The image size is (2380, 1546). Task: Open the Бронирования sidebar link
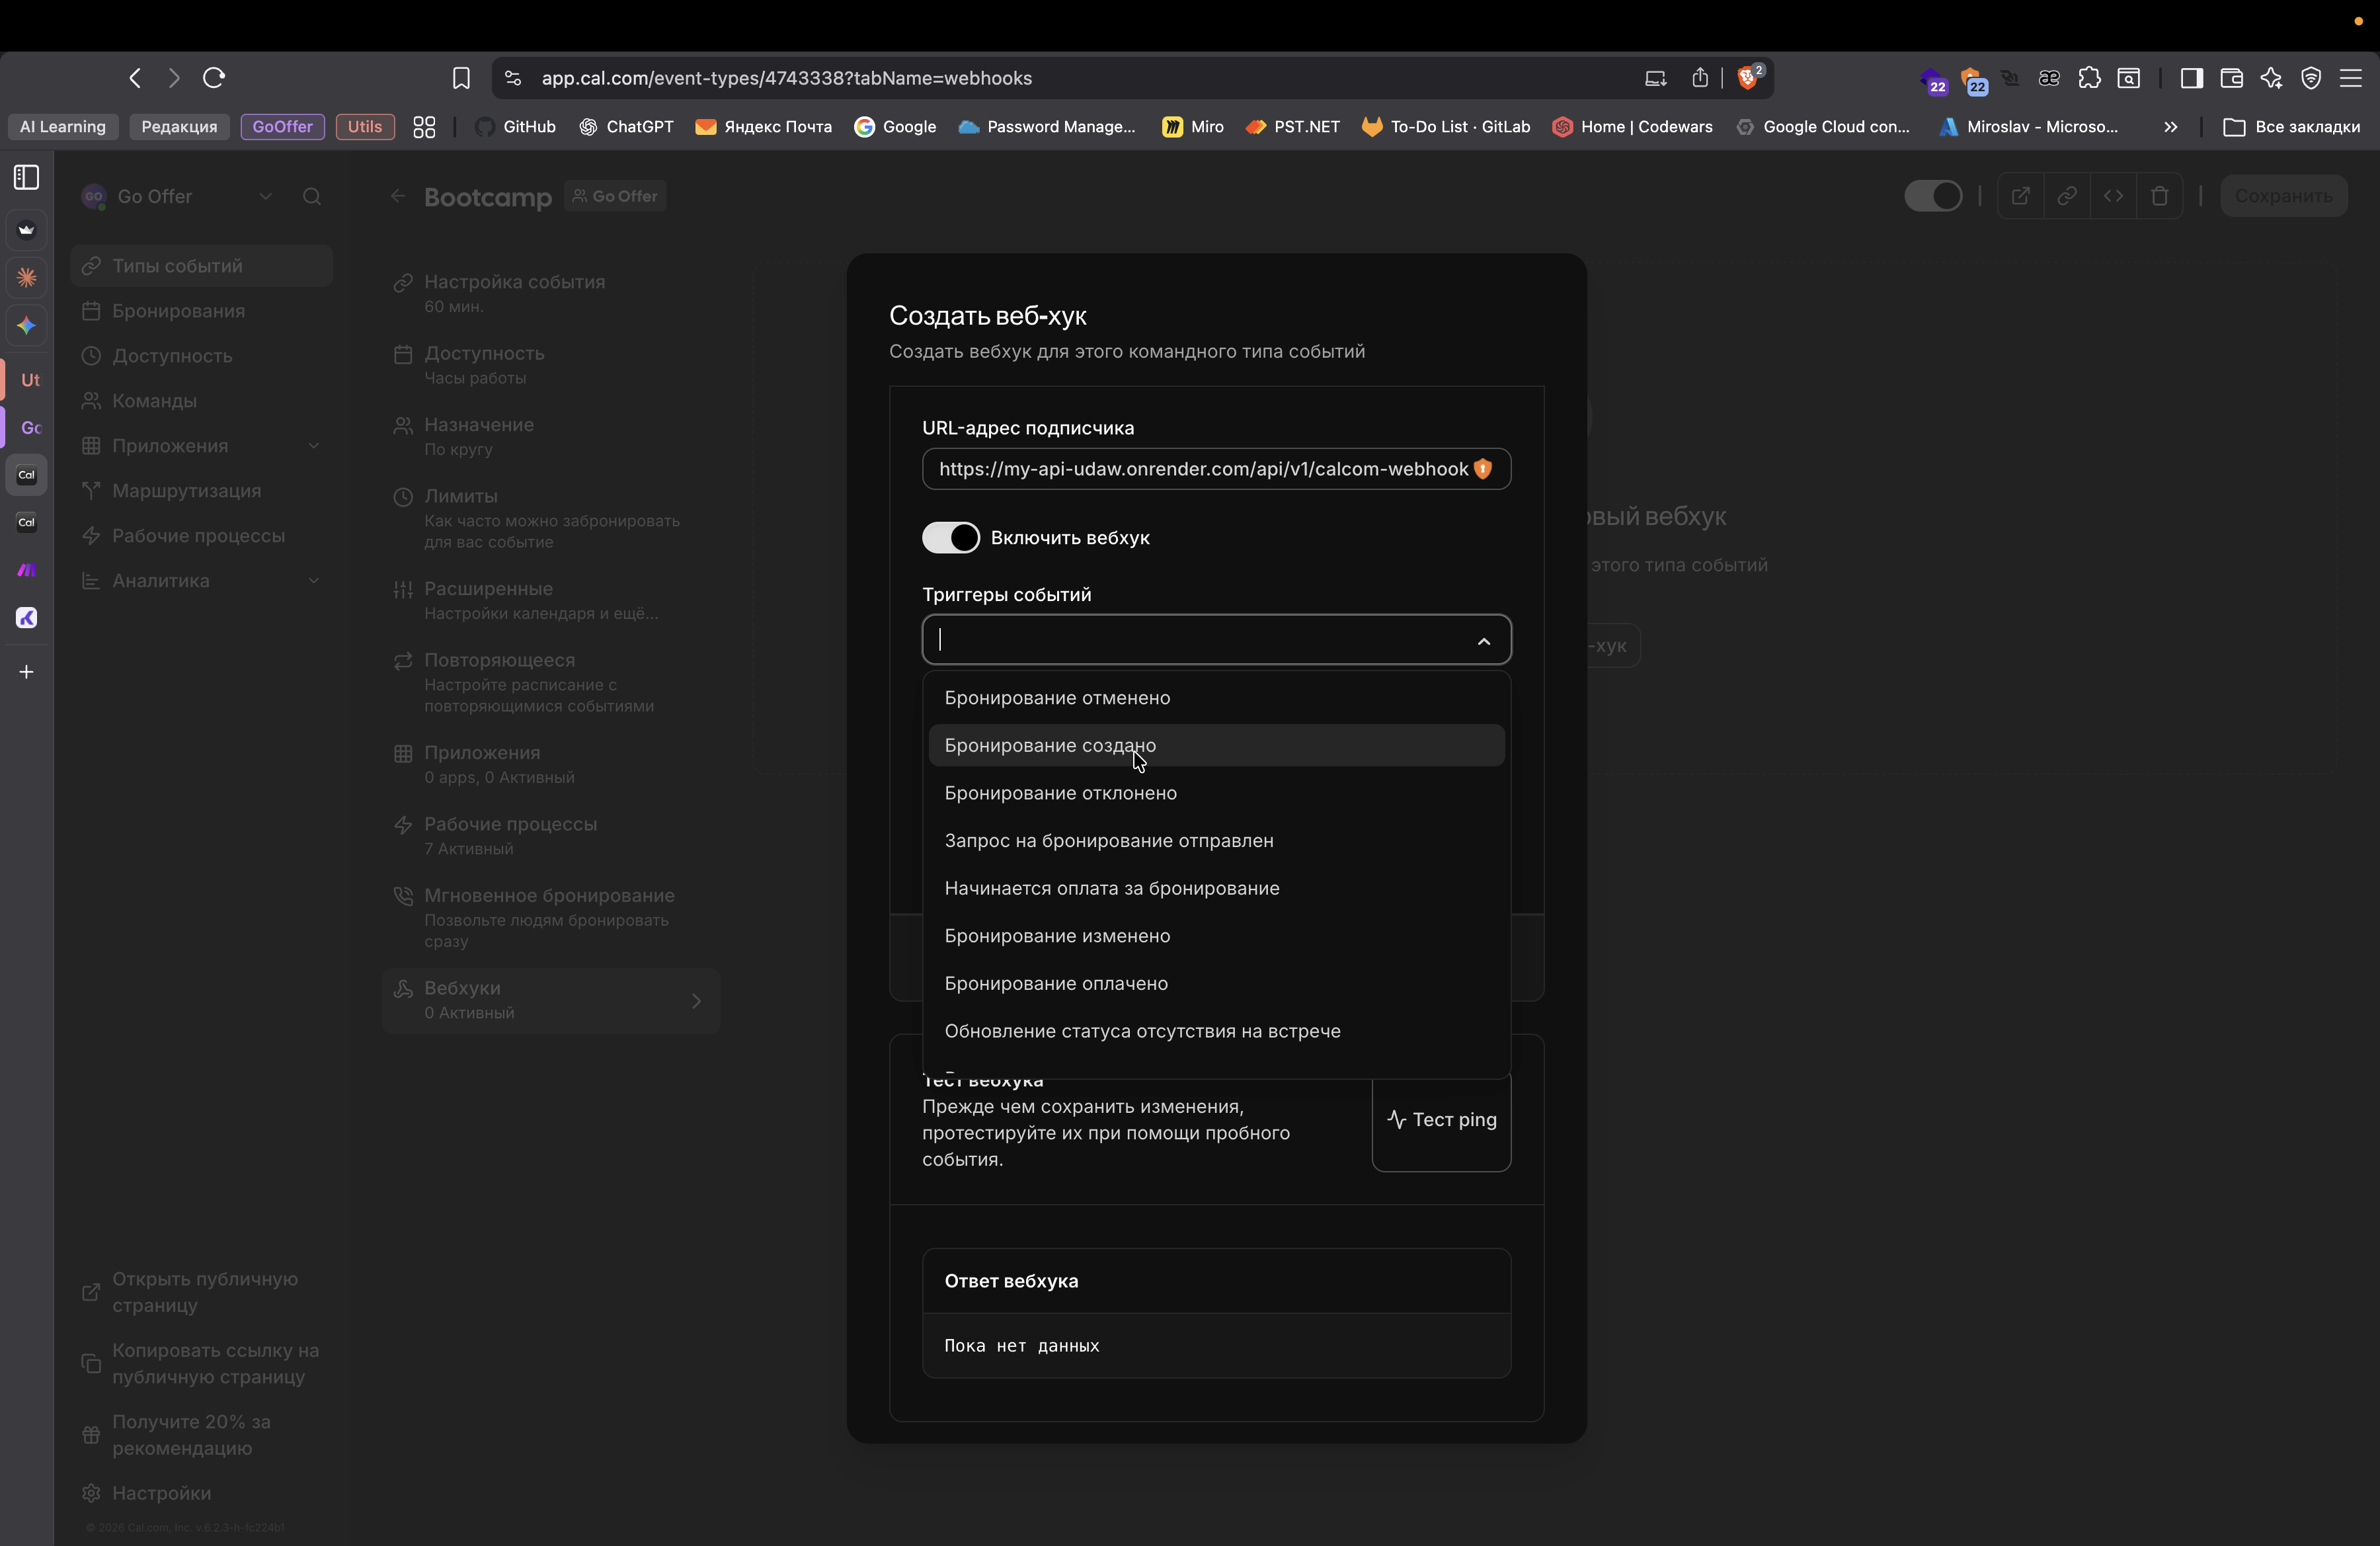[x=178, y=311]
